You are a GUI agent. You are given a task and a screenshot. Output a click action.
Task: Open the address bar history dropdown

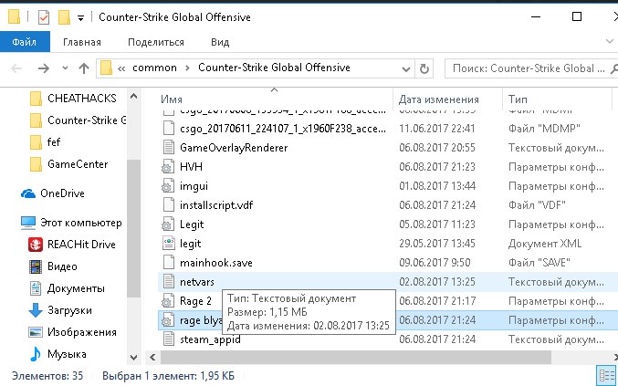coord(405,69)
